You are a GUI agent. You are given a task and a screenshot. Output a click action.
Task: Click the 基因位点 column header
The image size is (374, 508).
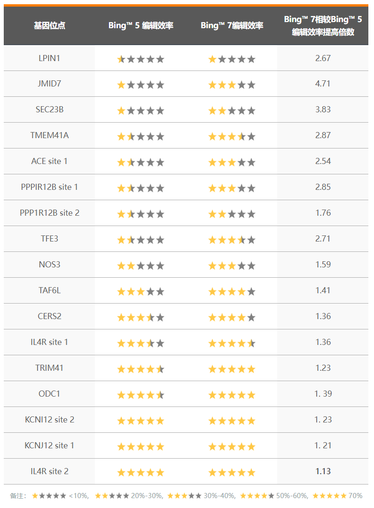point(49,25)
